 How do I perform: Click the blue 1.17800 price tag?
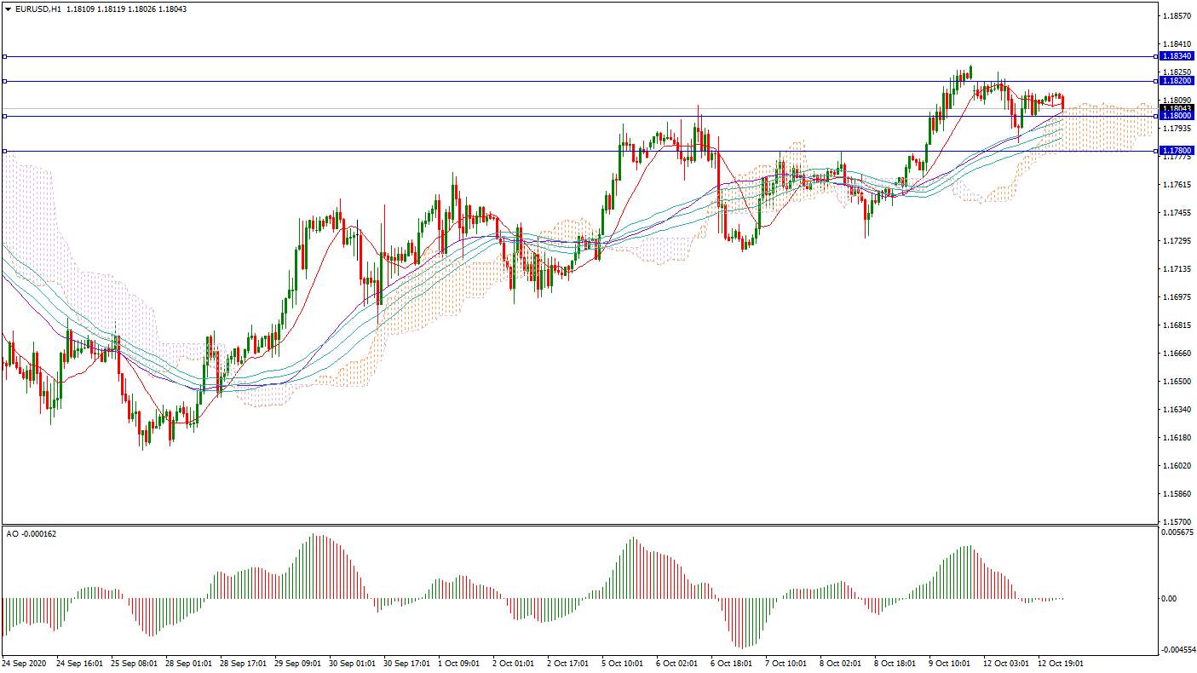tap(1177, 151)
